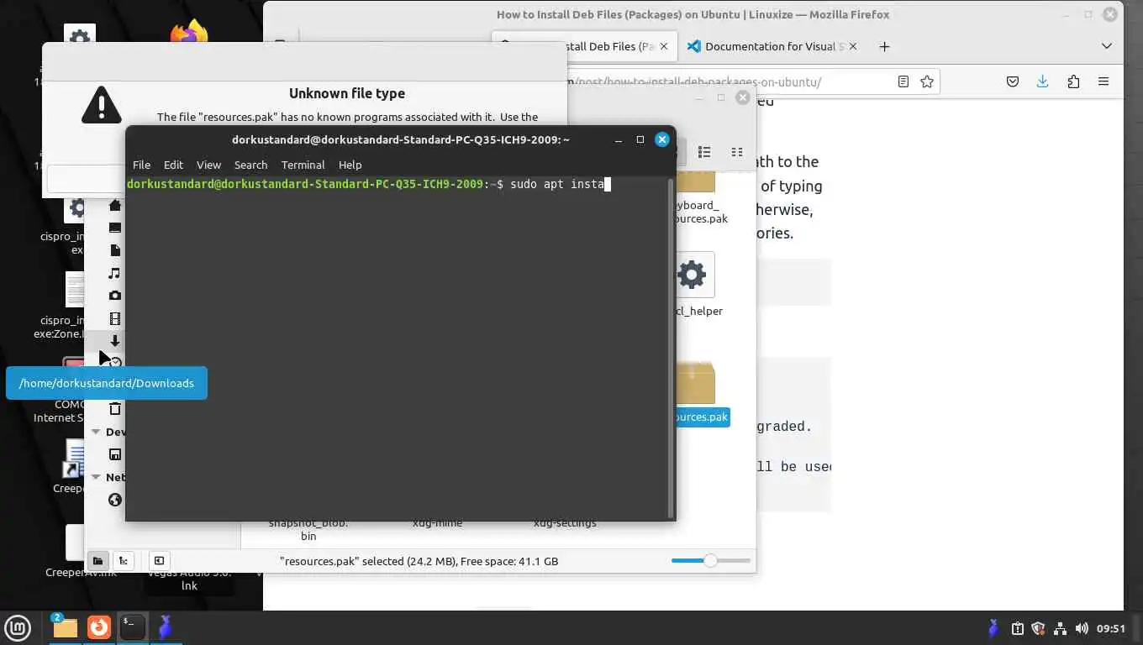Expand Firefox list all tabs dropdown
This screenshot has height=645, width=1143.
tap(1107, 47)
